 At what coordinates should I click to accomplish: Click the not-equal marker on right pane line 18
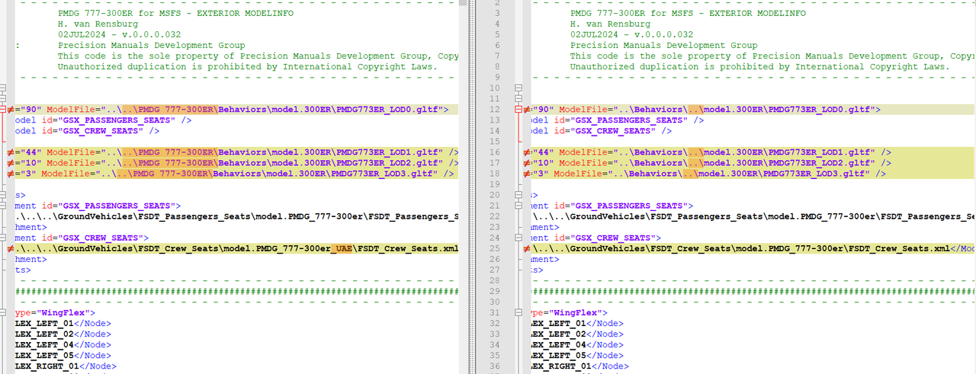point(527,174)
